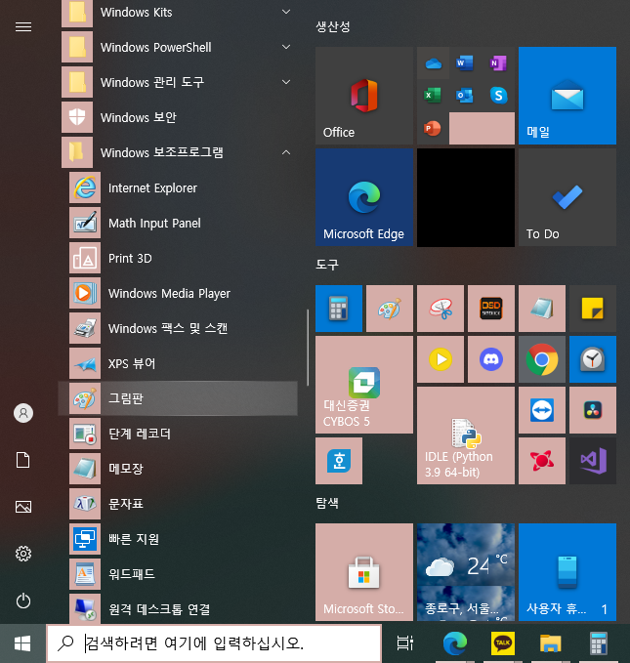This screenshot has width=630, height=663.
Task: Open the power options button
Action: click(23, 601)
